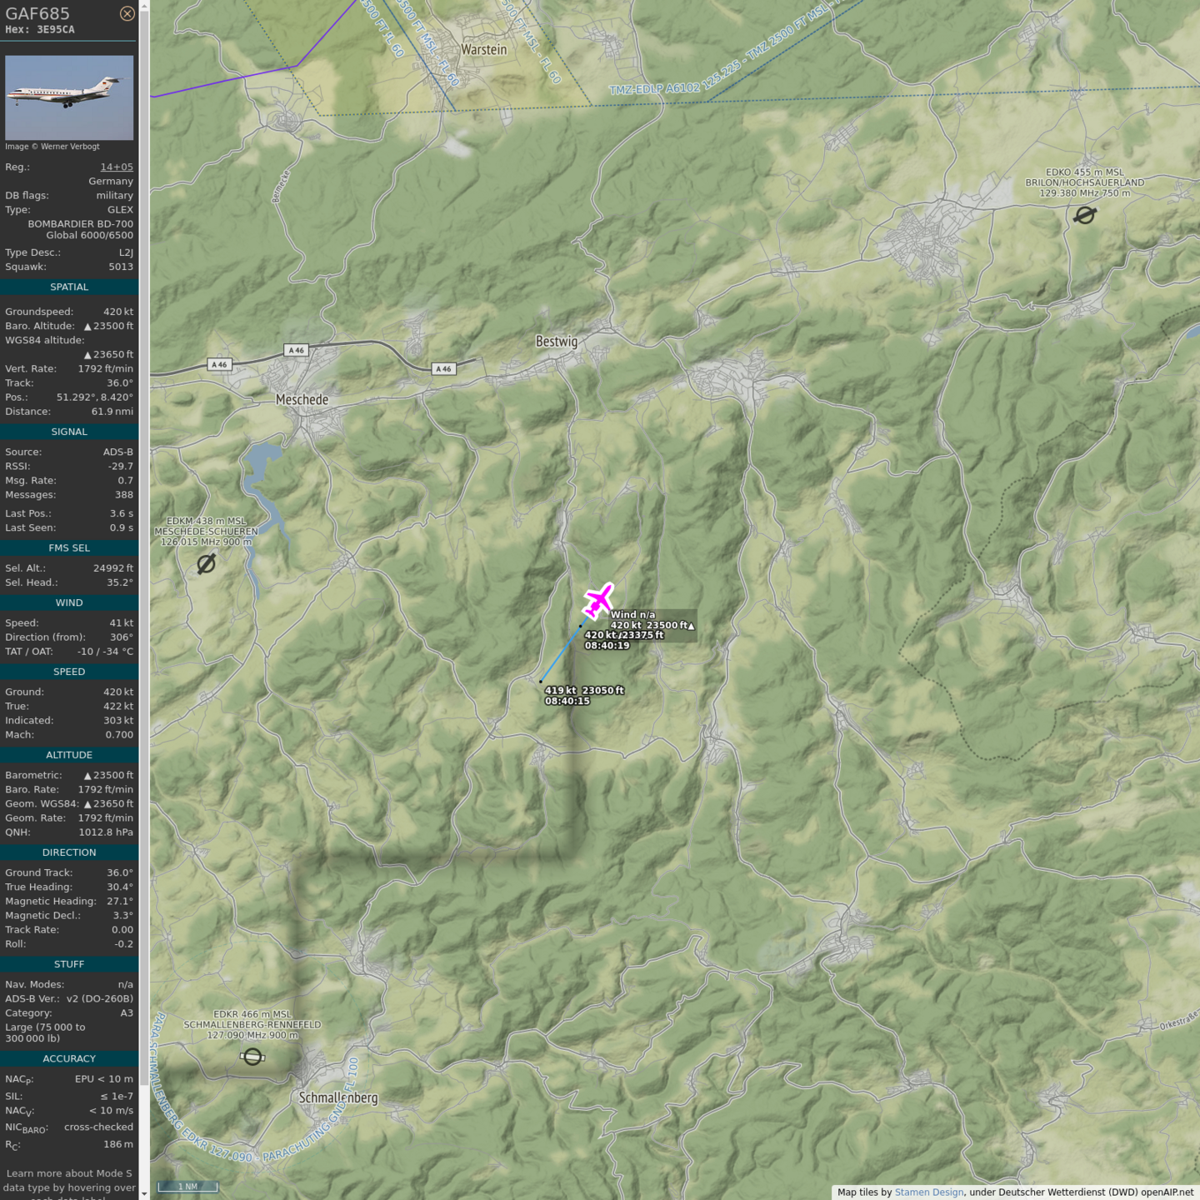The width and height of the screenshot is (1200, 1200).
Task: Click the Schmallenberg-Rennefeld EDKR airfield symbol
Action: coord(252,1057)
